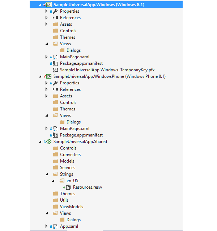The height and width of the screenshot is (231, 217).
Task: Collapse the SampleUniversalApp.Shared project node
Action: (40, 142)
